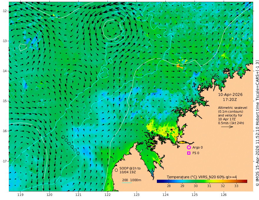Click the latitude axis label -17
The image size is (259, 200).
click(4, 161)
